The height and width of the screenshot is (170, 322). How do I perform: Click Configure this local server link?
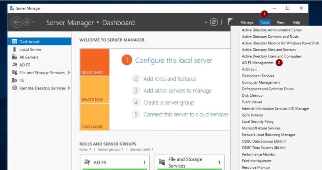click(x=174, y=60)
